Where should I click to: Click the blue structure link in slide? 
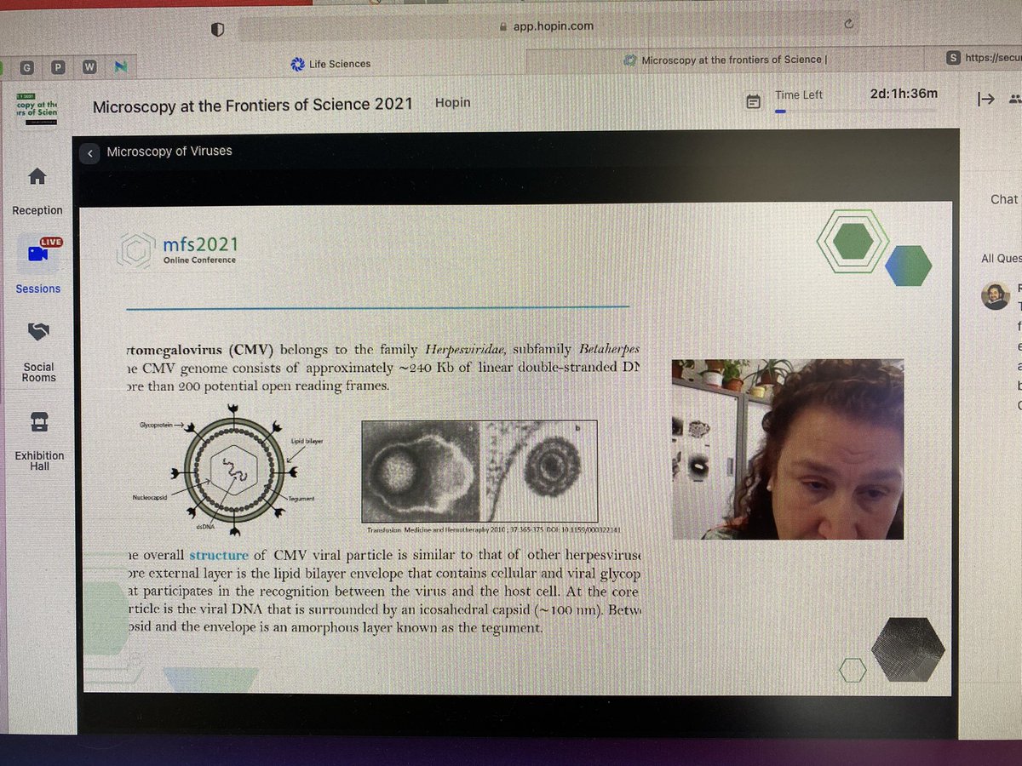point(219,555)
